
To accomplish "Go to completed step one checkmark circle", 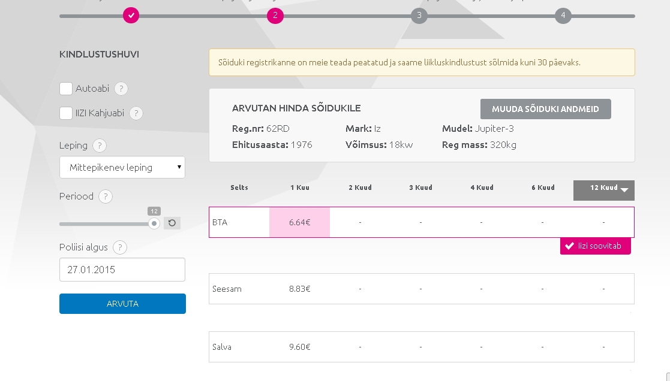I will pyautogui.click(x=131, y=16).
